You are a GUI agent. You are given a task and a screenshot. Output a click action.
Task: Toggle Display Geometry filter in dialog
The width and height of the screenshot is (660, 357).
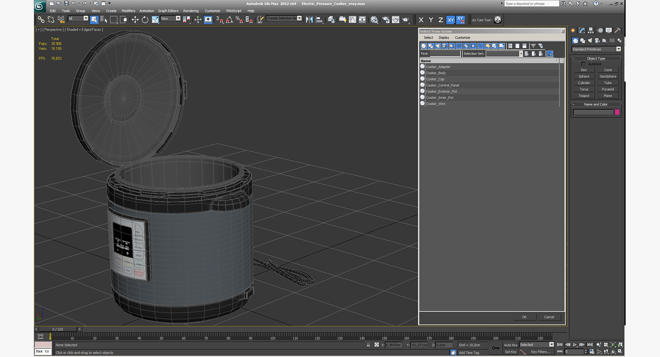tap(424, 46)
